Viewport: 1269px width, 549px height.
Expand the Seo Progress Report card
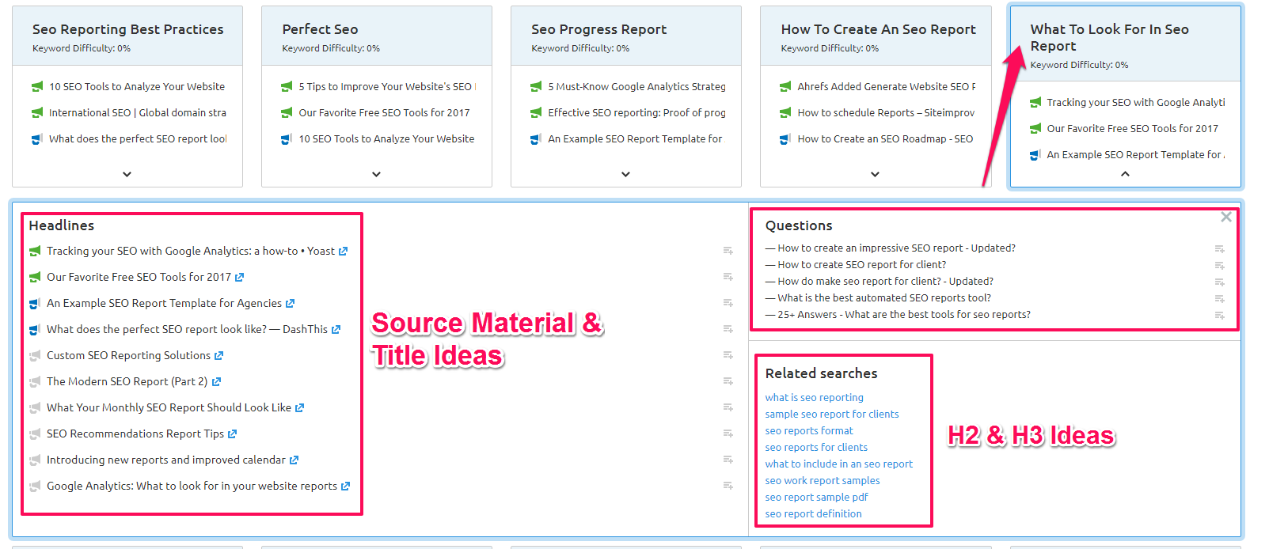click(625, 174)
